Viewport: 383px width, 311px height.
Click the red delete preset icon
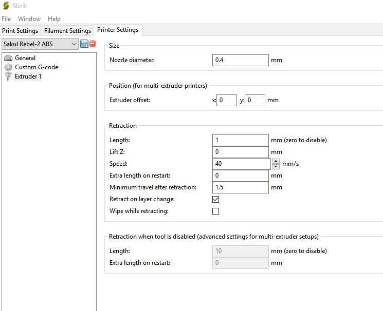click(93, 44)
